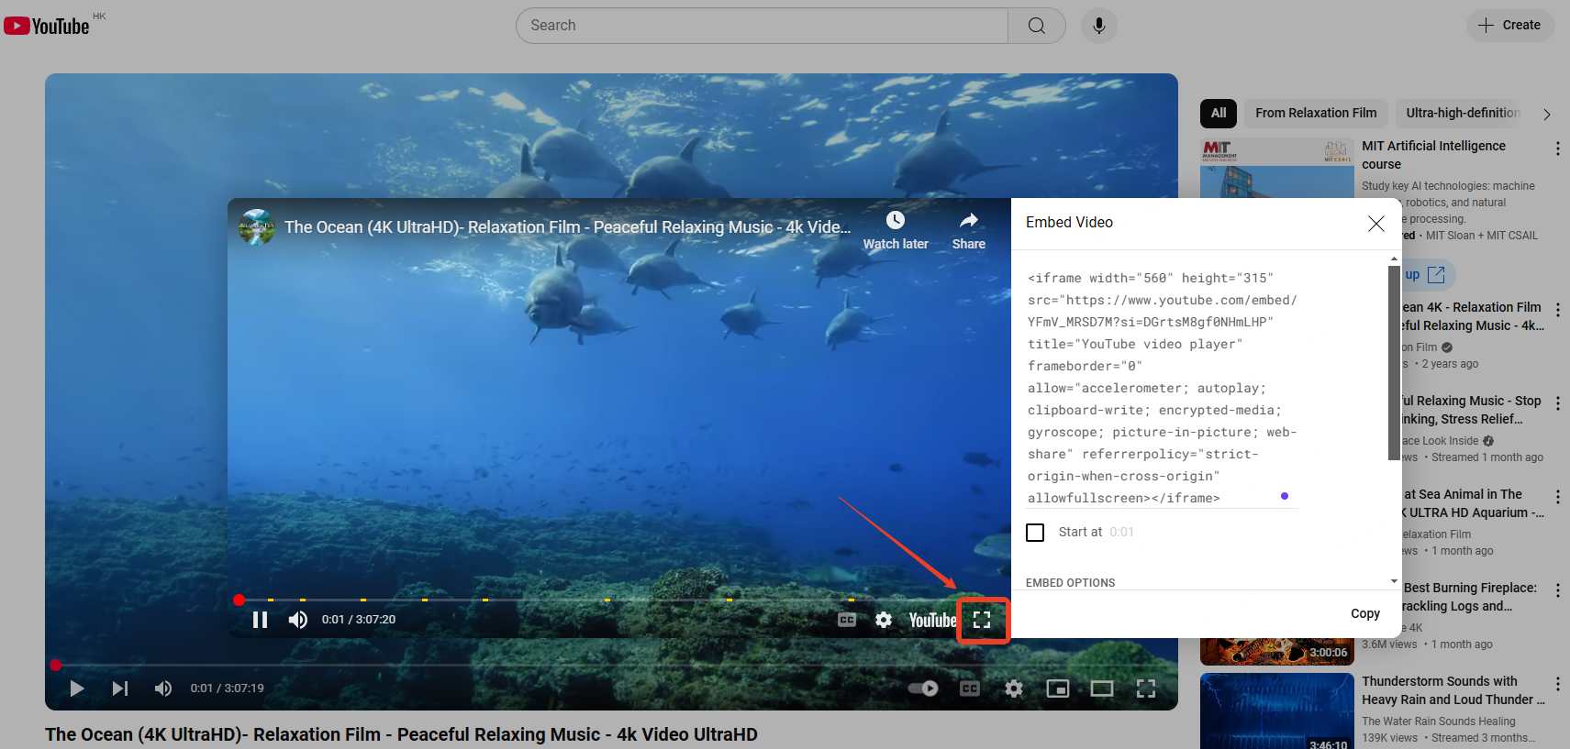Focus the Search input field

coord(762,26)
